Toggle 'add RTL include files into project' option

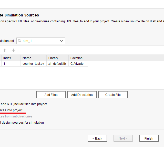24,104
